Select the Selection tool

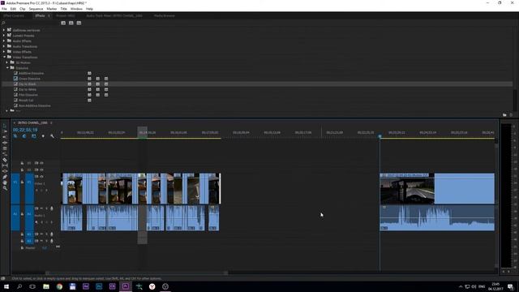(x=5, y=126)
